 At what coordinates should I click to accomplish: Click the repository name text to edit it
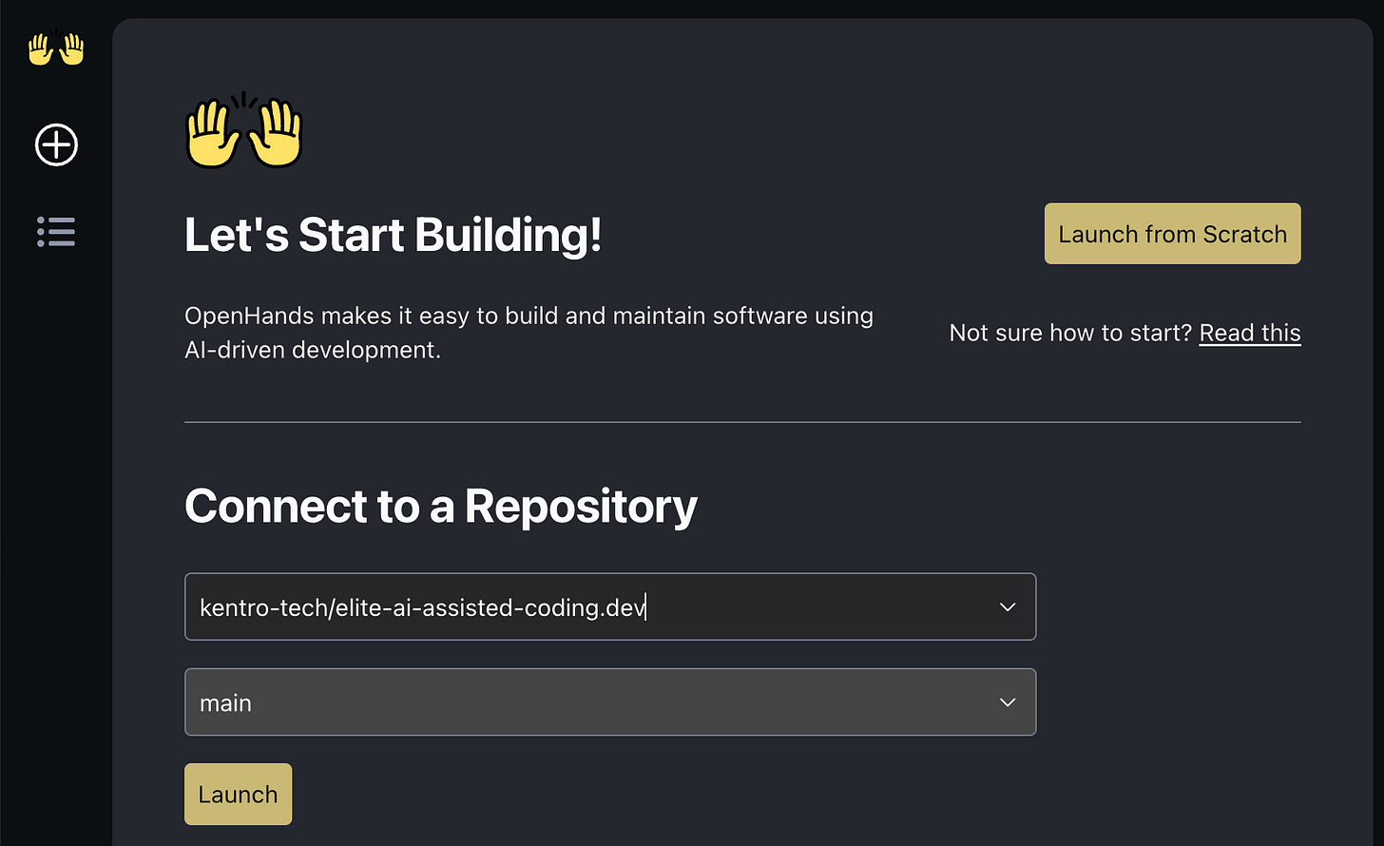click(x=421, y=606)
